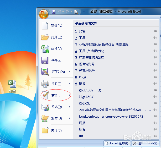The width and height of the screenshot is (161, 148).
Task: Click the folder icon beside 关闭
Action: point(45,130)
